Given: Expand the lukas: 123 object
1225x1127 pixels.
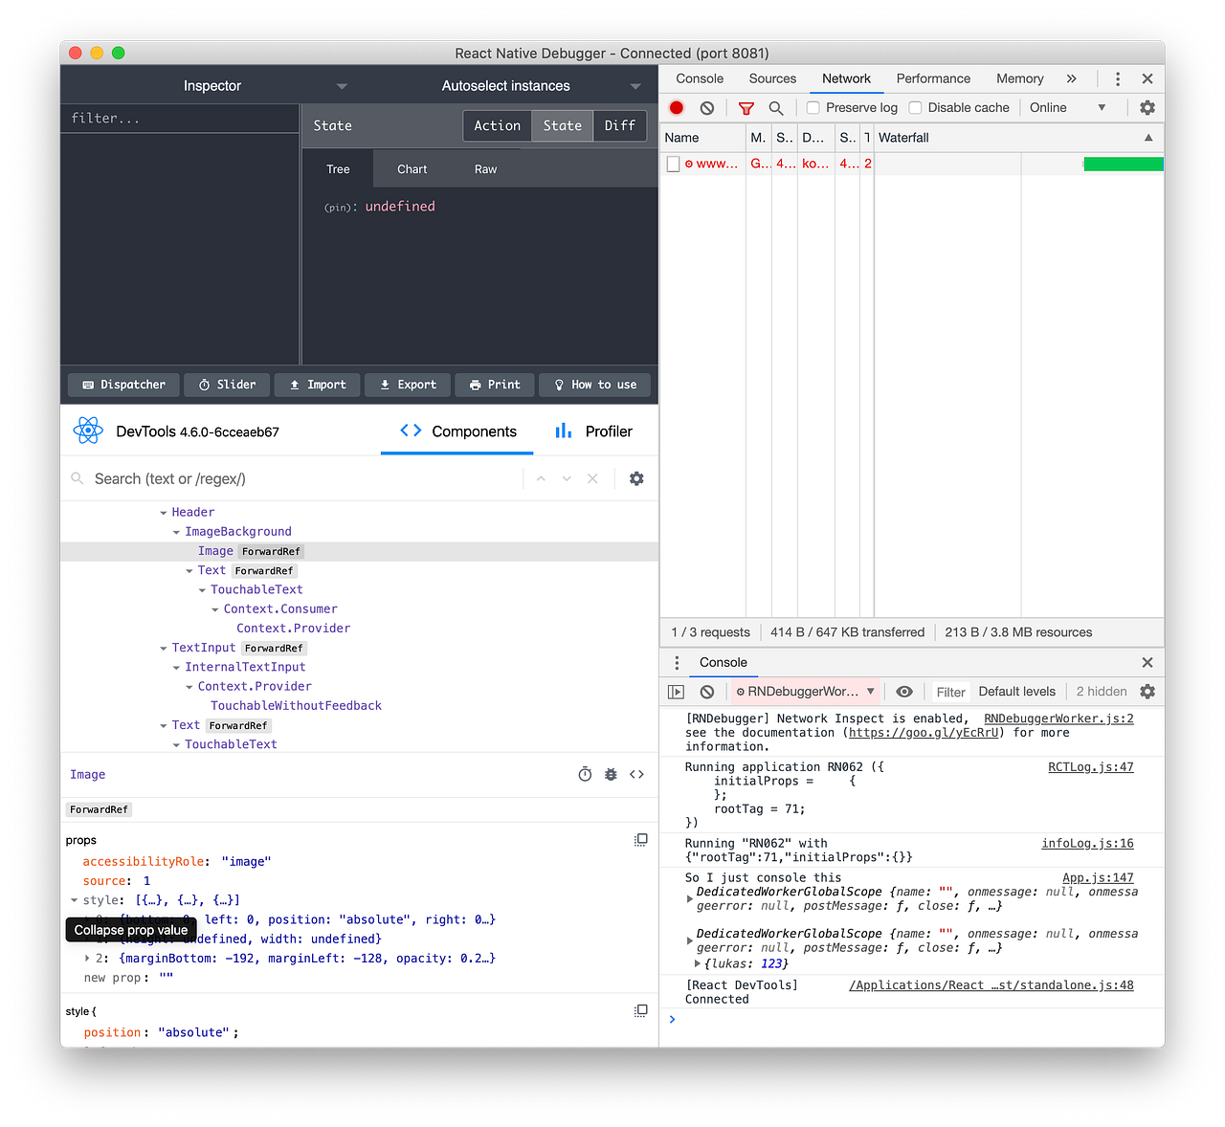Looking at the screenshot, I should [x=698, y=964].
